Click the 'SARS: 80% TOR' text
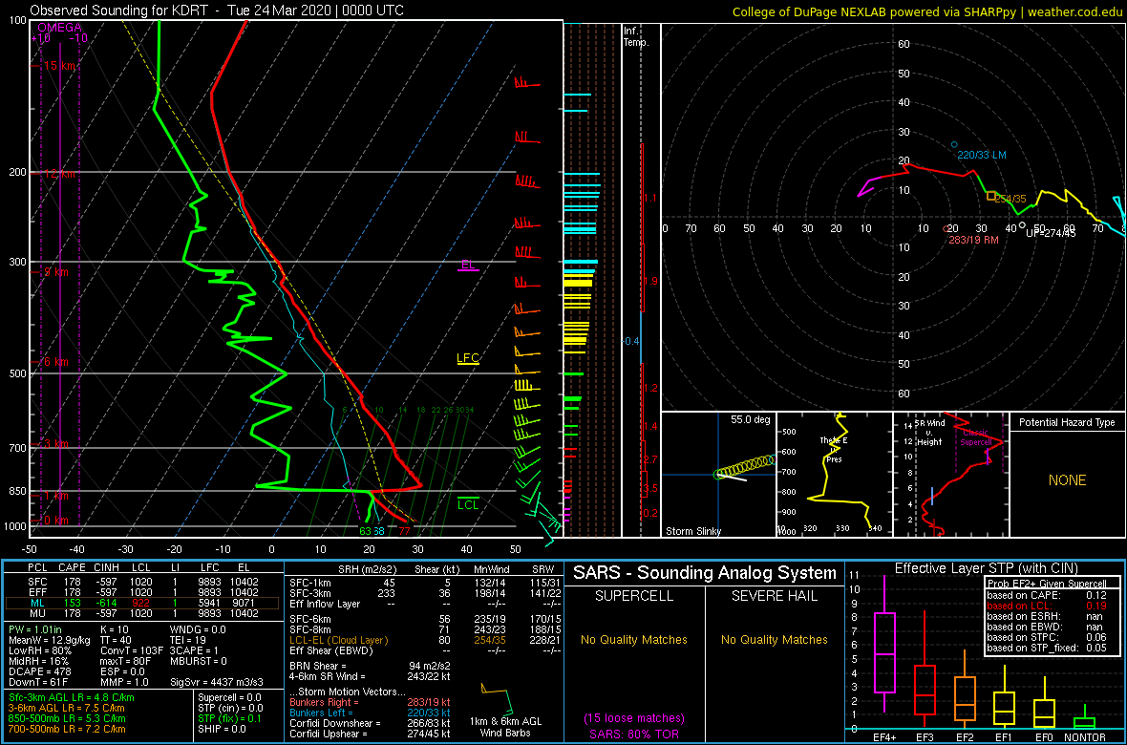This screenshot has width=1127, height=745. click(x=634, y=733)
